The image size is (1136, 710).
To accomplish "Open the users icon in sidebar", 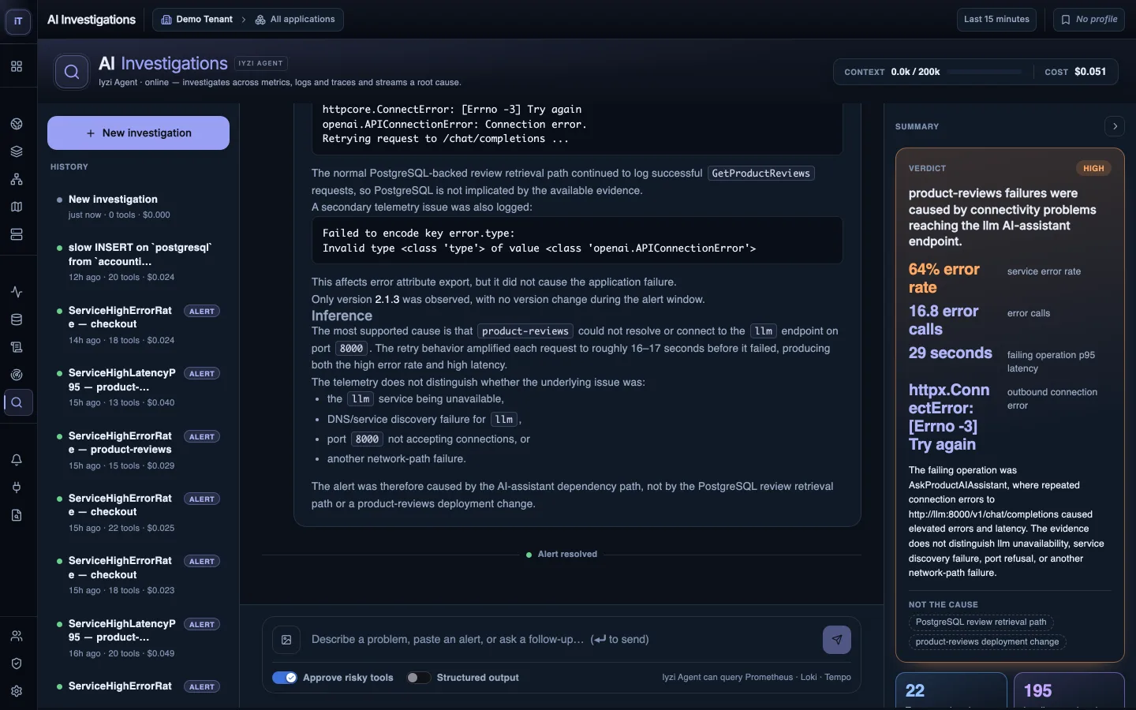I will click(x=17, y=636).
